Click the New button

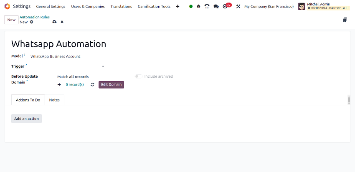tap(11, 20)
